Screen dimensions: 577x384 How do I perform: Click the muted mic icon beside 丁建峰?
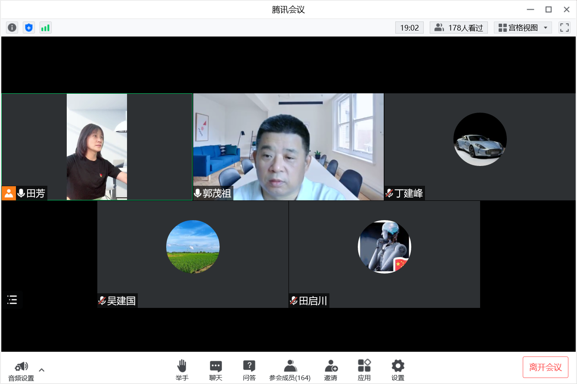coord(389,194)
